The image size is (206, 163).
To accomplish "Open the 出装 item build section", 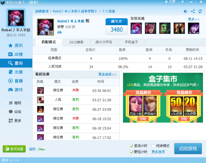I will [x=16, y=72].
